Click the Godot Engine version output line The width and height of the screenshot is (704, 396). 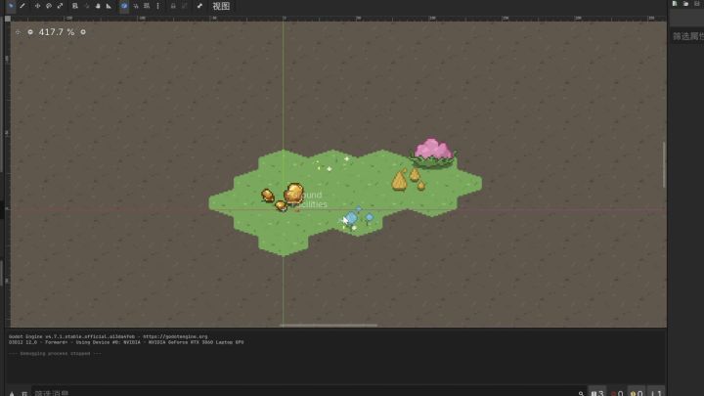[x=109, y=336]
